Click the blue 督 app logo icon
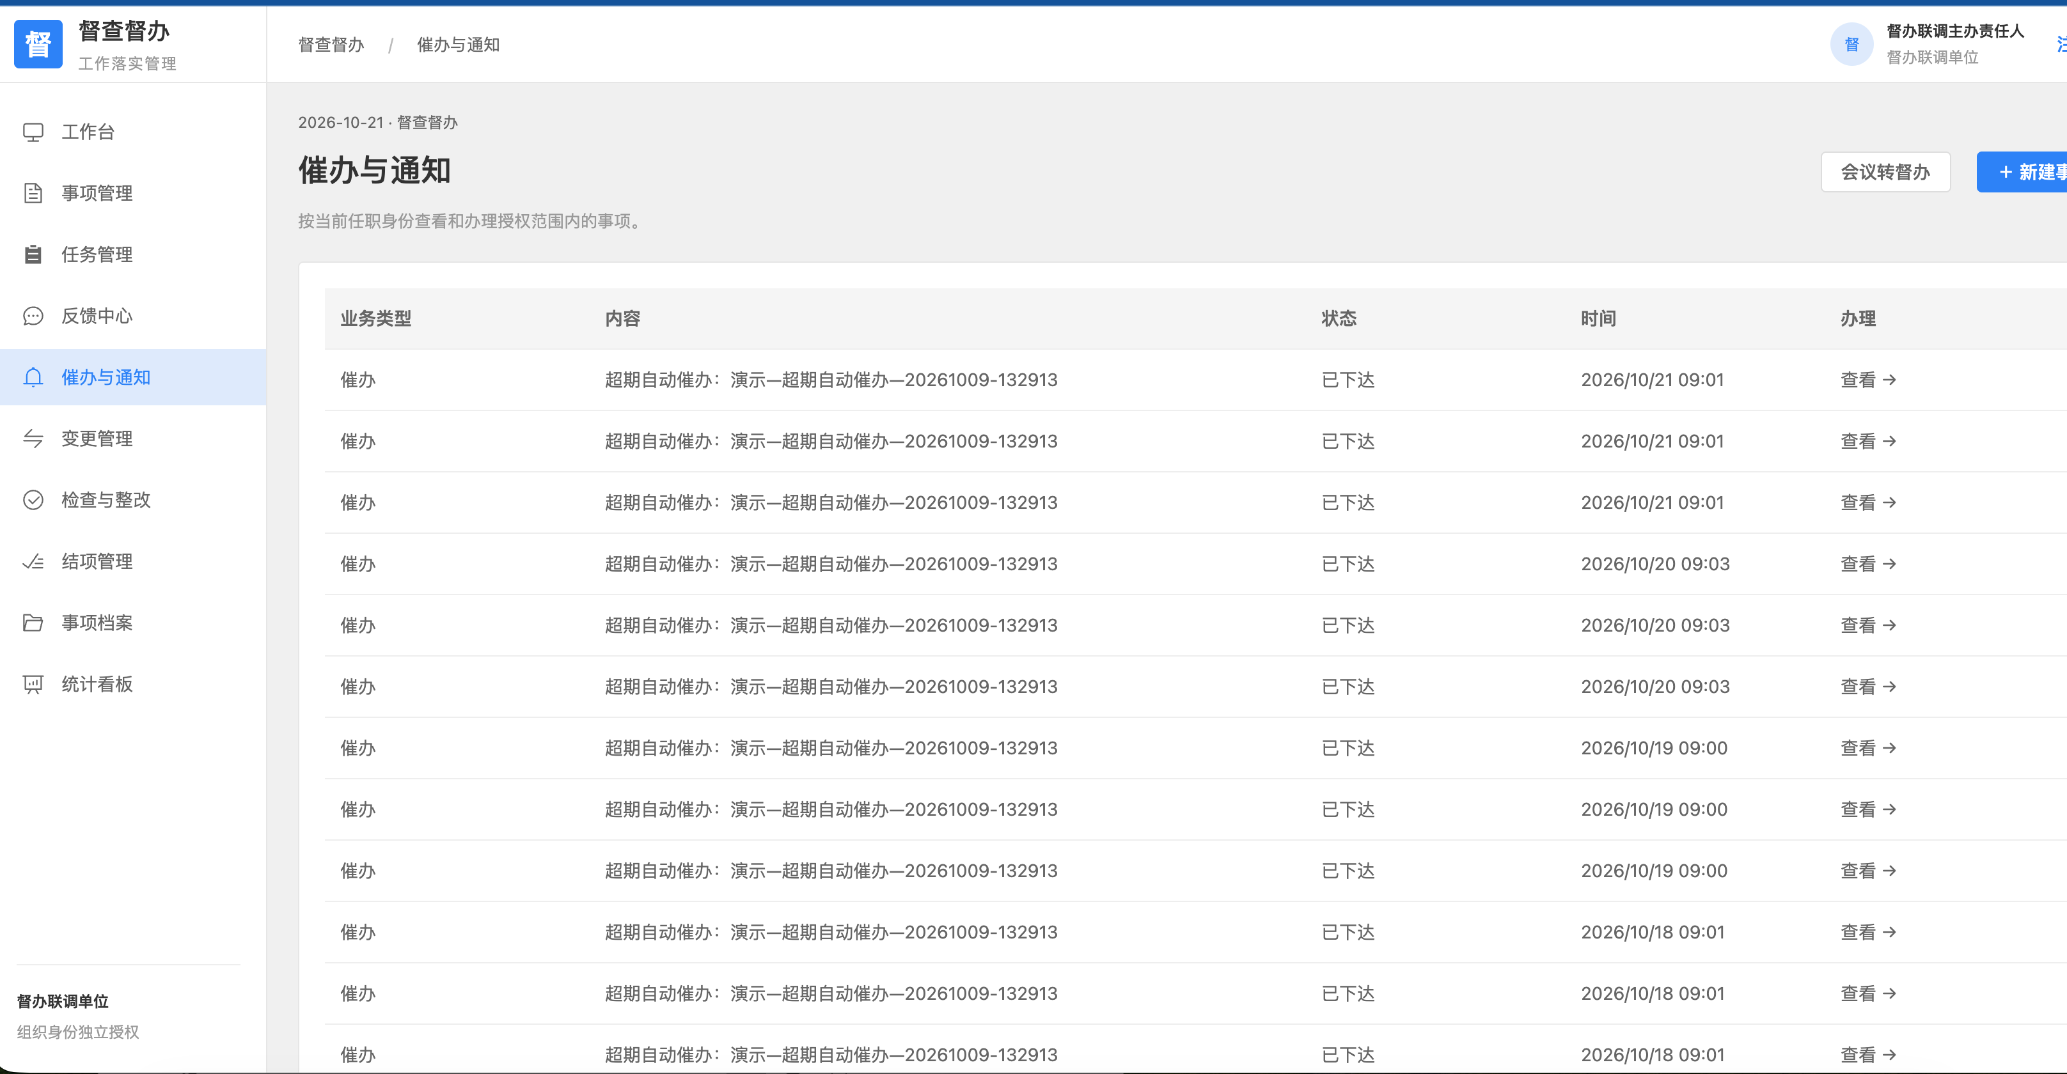 coord(38,44)
